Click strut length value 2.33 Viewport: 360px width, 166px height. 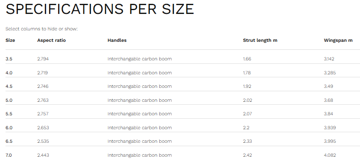pyautogui.click(x=247, y=141)
